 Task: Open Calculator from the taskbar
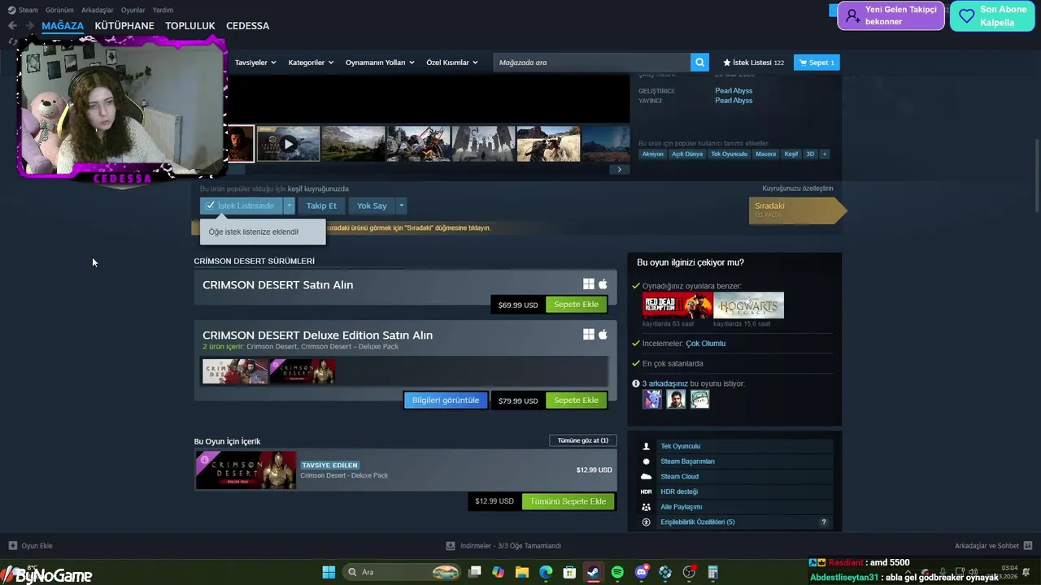[712, 572]
